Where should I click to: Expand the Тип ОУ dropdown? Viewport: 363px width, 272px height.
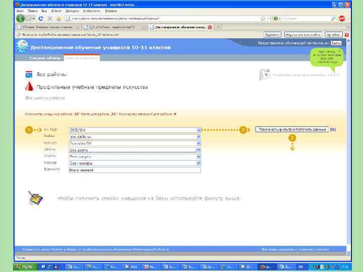point(199,144)
